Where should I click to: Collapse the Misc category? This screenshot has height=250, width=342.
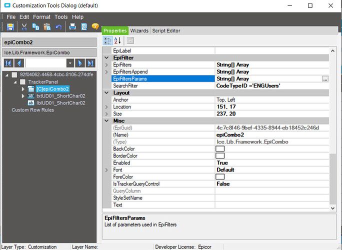pos(106,120)
